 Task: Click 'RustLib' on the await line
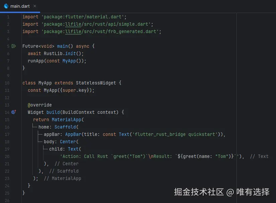click(53, 53)
